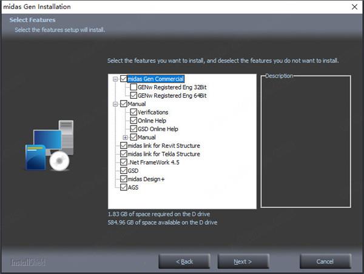Expand the nested Manual sub-node
Image resolution: width=364 pixels, height=274 pixels.
(x=125, y=138)
